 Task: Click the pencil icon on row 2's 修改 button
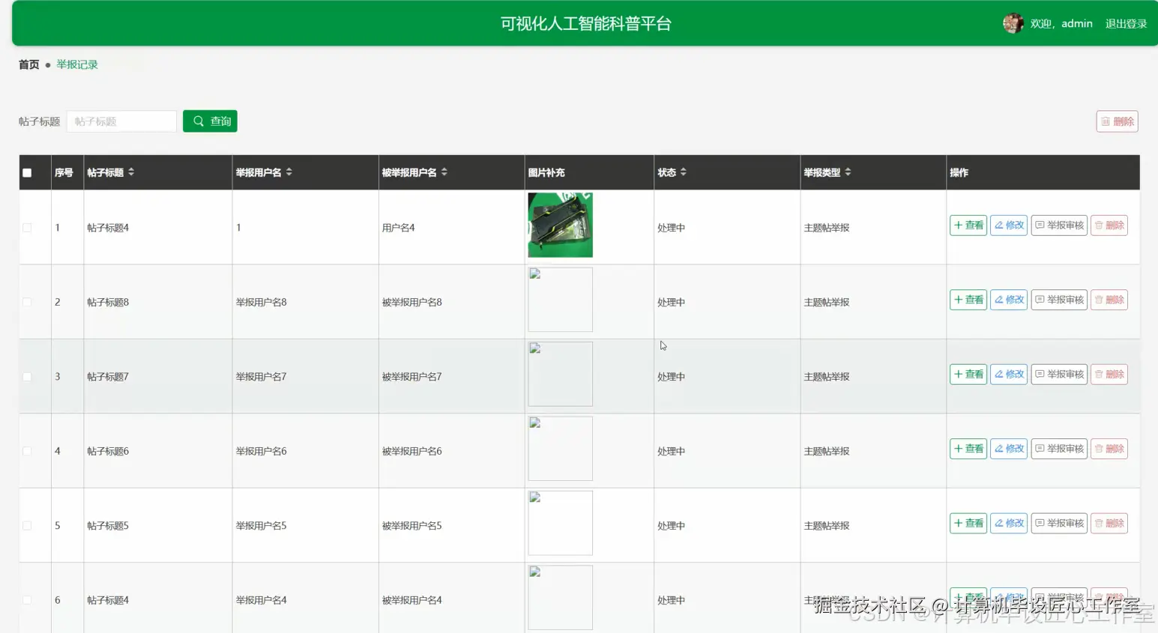coord(1000,299)
